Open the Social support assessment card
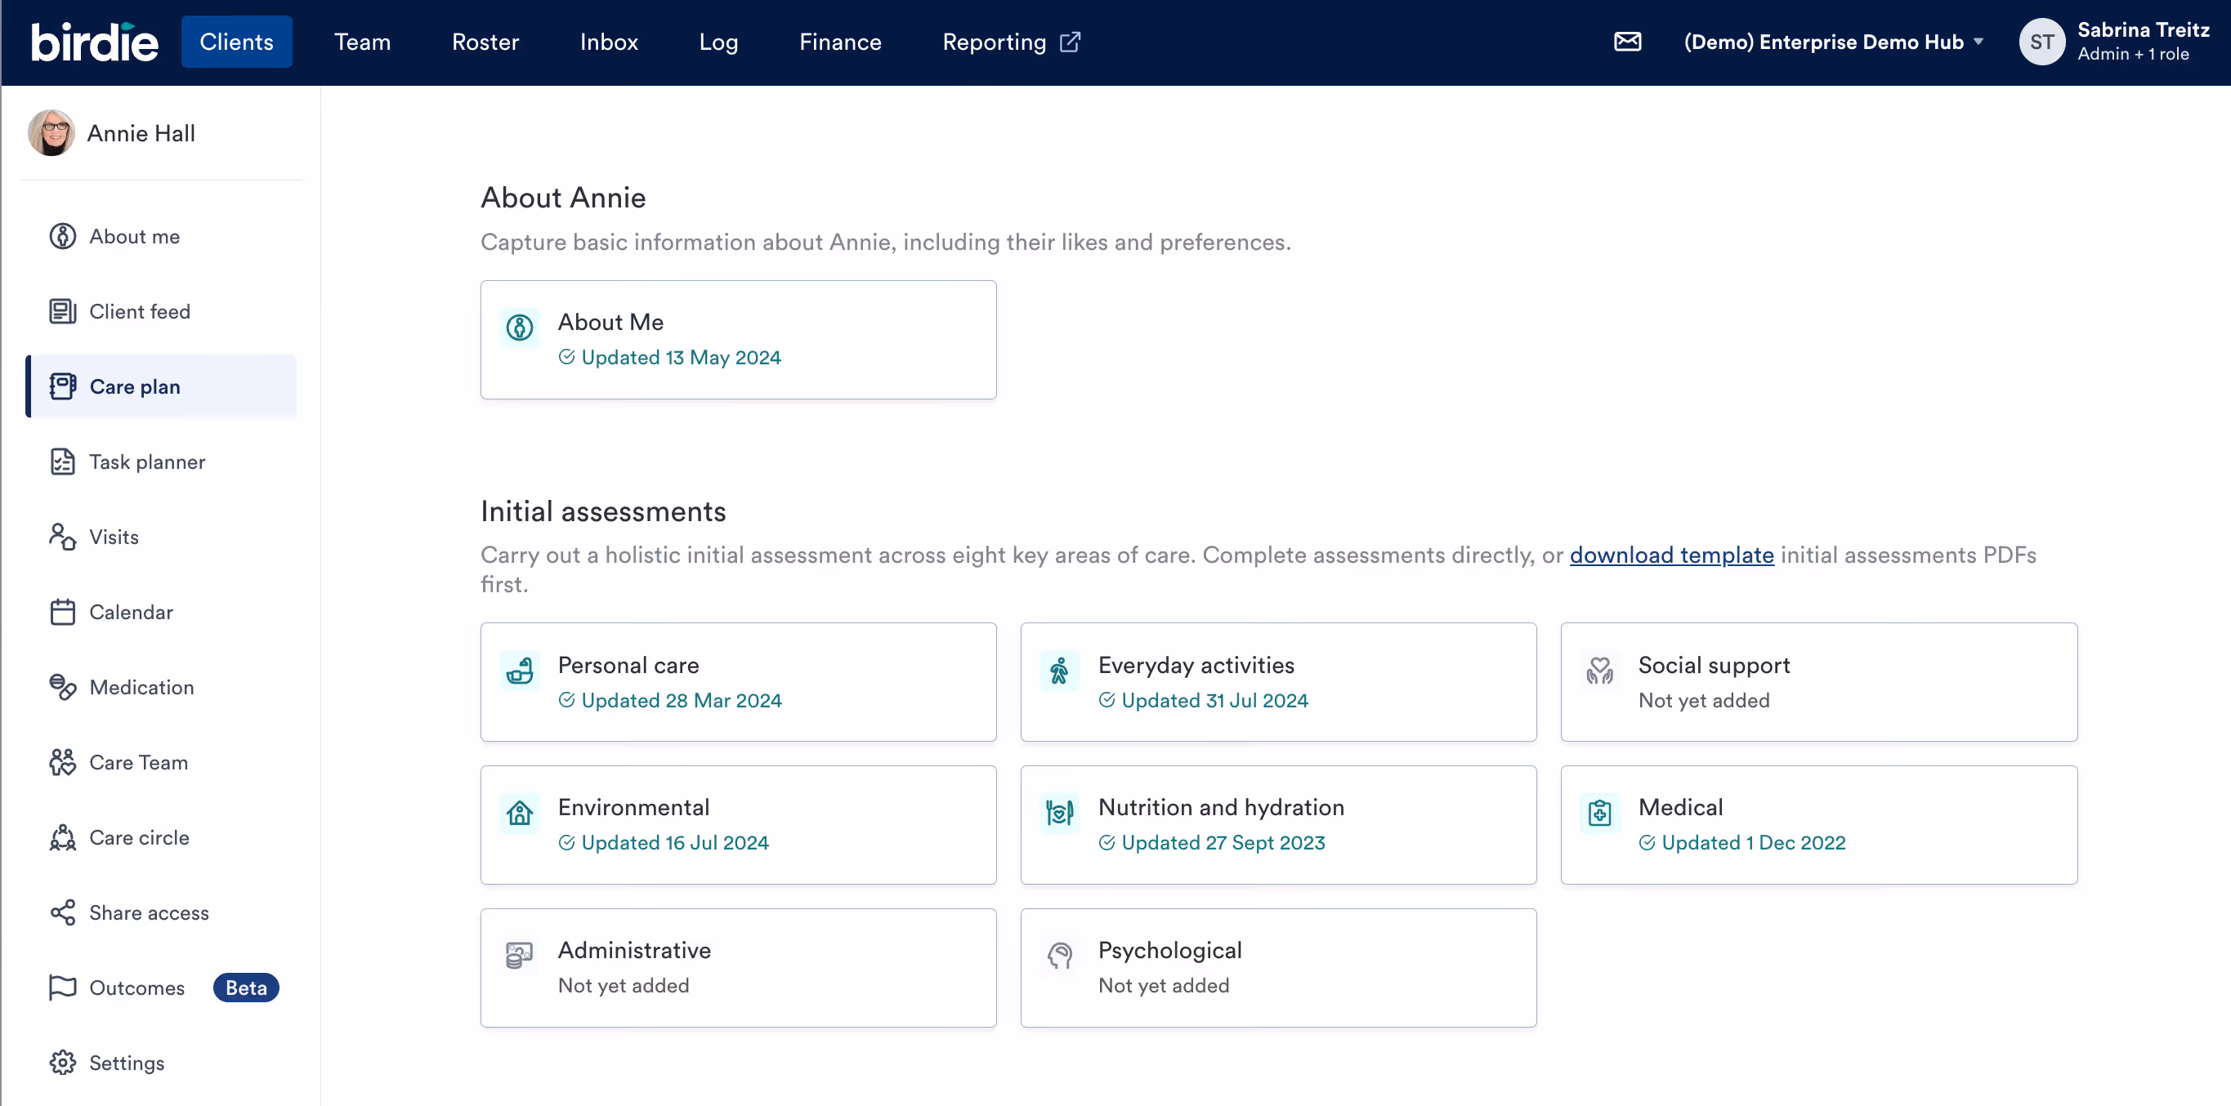This screenshot has width=2231, height=1106. pos(1817,682)
